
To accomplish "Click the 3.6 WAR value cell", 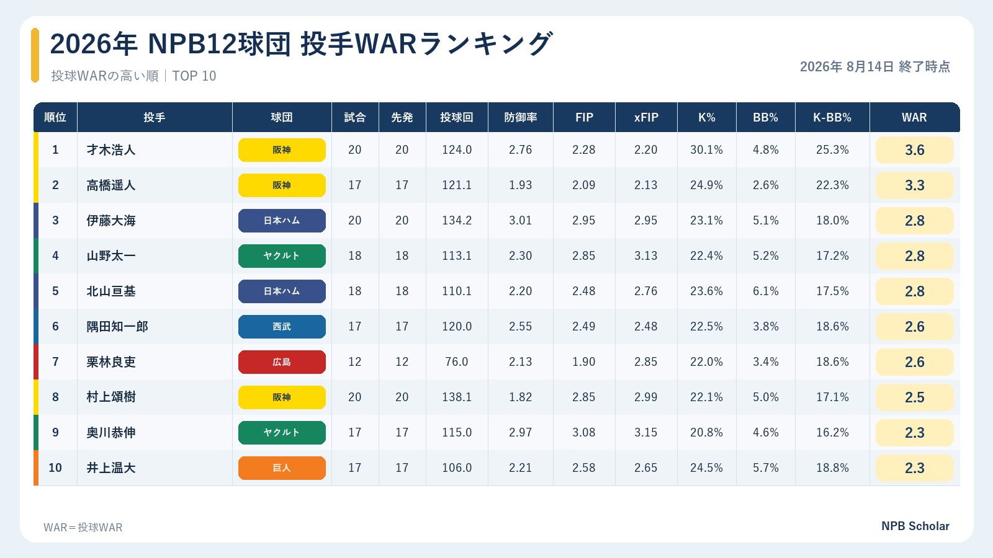I will 915,150.
